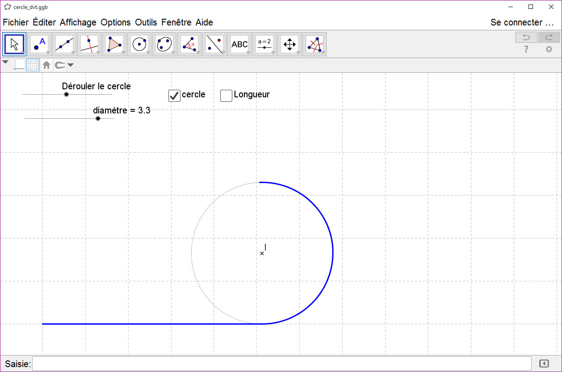Select the Point tool
Image resolution: width=562 pixels, height=372 pixels.
(x=39, y=44)
